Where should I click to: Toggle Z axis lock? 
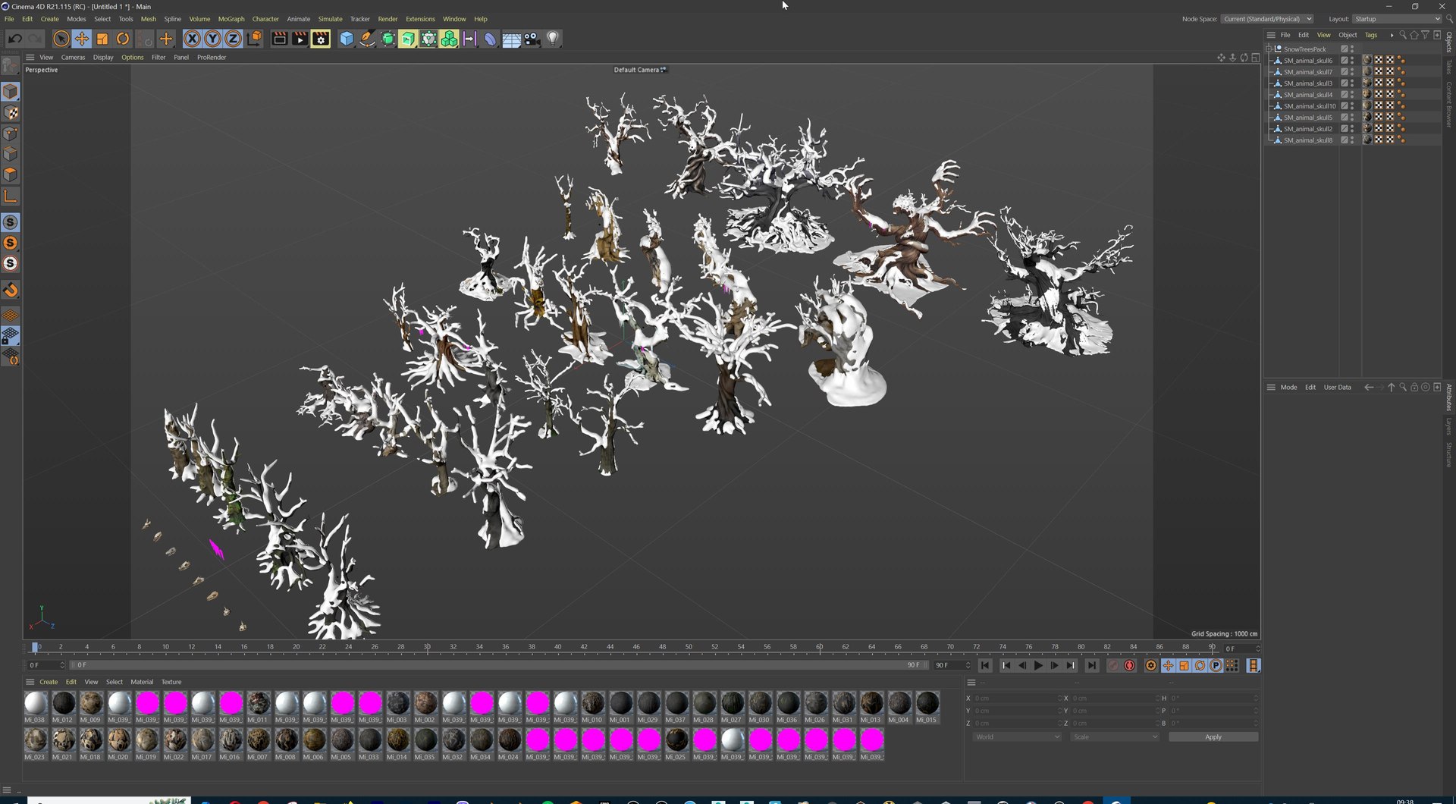pos(234,39)
